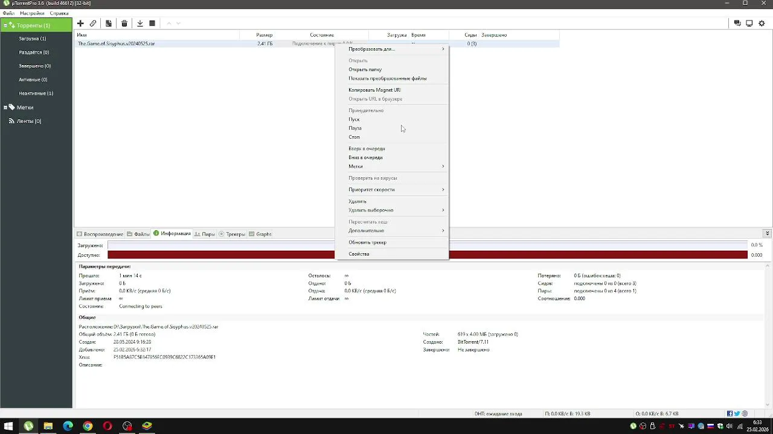Select Стоп in the context menu

coord(393,137)
